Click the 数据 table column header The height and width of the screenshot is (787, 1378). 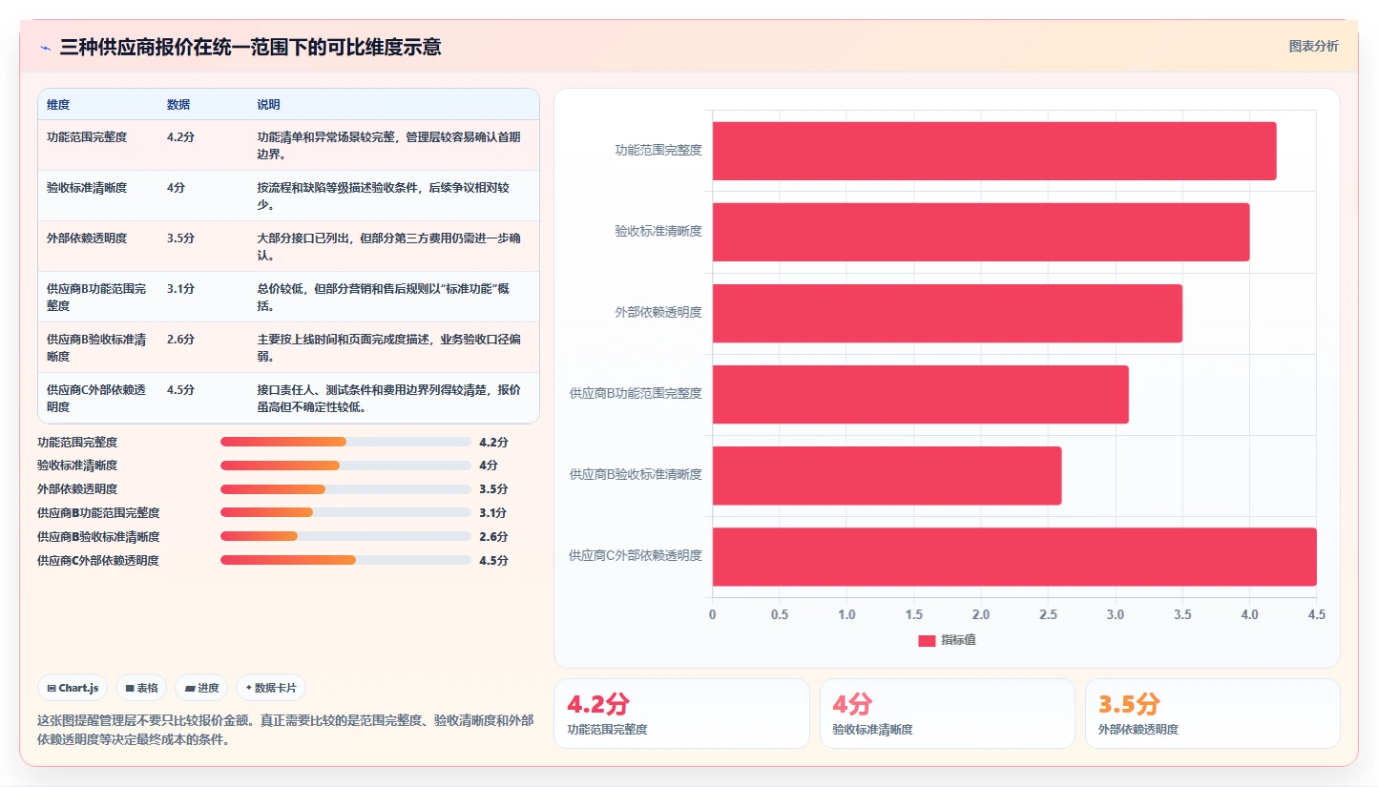tap(177, 104)
